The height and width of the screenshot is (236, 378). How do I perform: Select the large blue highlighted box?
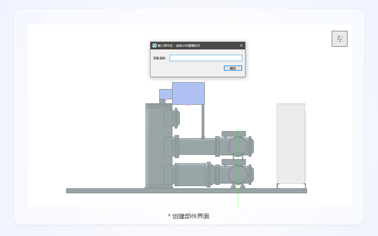tap(188, 93)
